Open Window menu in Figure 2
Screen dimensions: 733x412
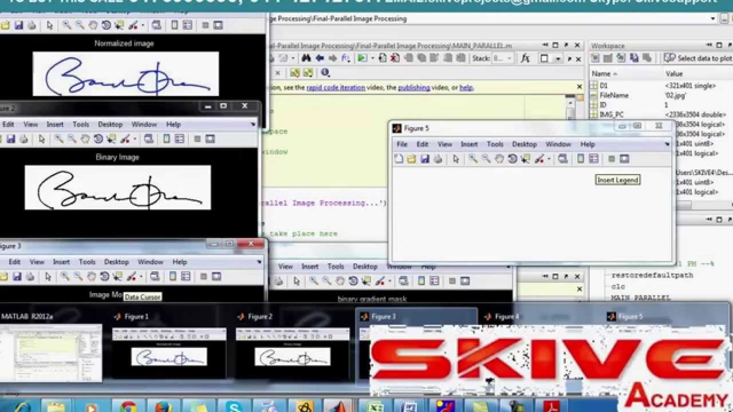(144, 124)
